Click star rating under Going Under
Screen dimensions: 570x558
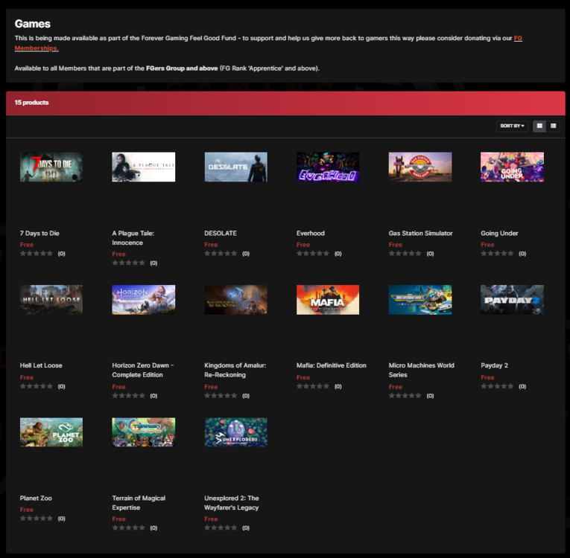tap(497, 254)
